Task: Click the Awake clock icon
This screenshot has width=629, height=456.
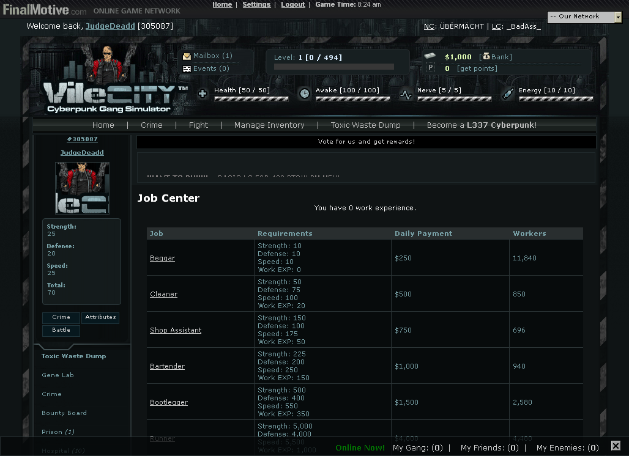Action: click(304, 94)
